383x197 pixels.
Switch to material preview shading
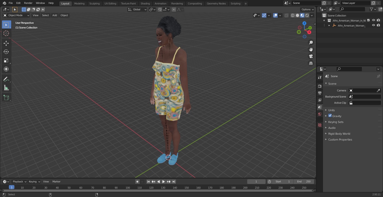302,15
